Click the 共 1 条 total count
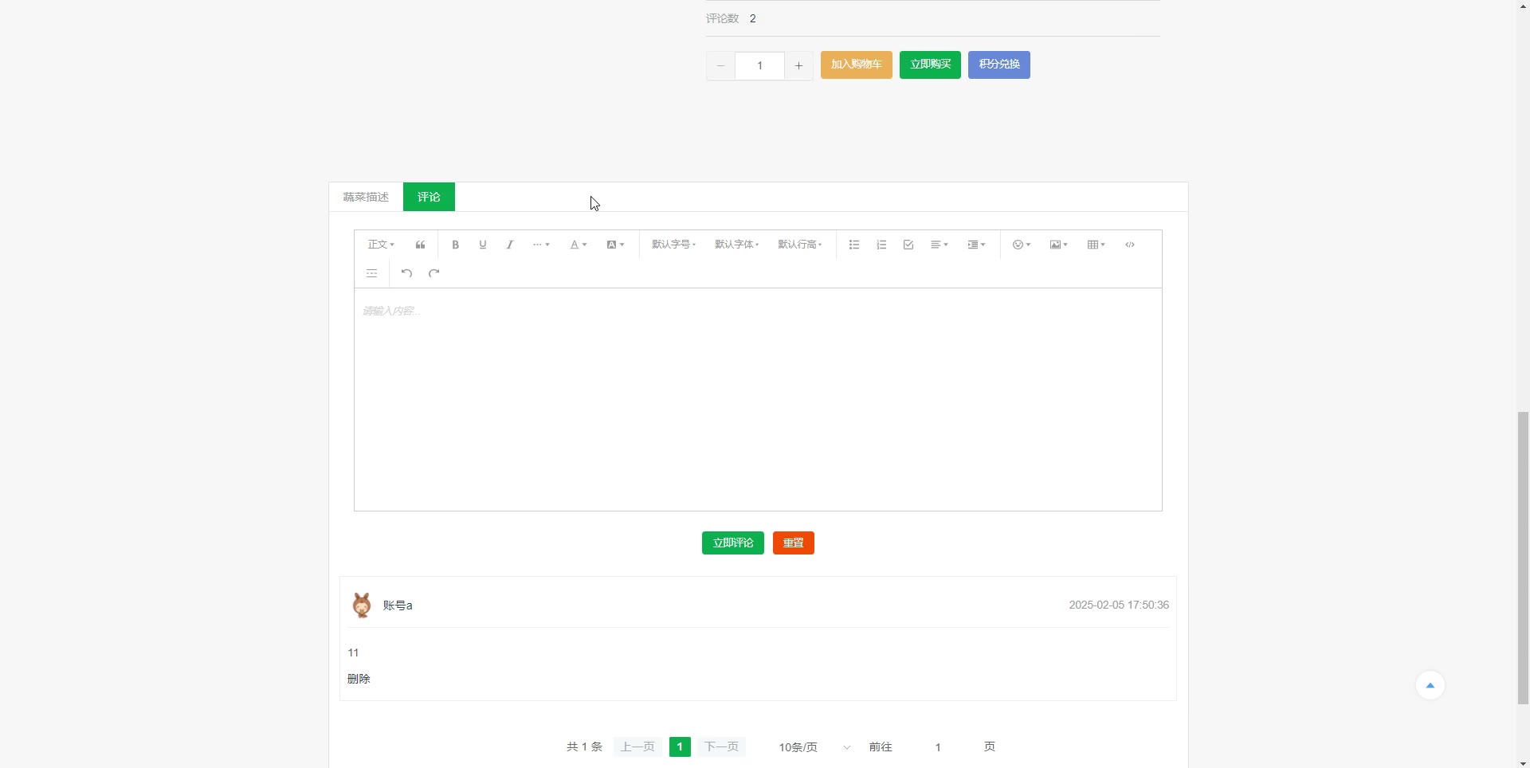 coord(584,746)
